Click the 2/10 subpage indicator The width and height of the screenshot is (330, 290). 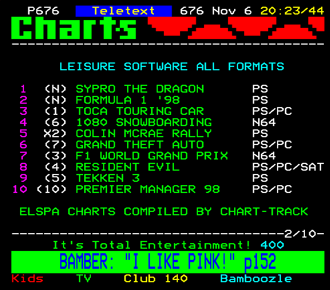[300, 234]
